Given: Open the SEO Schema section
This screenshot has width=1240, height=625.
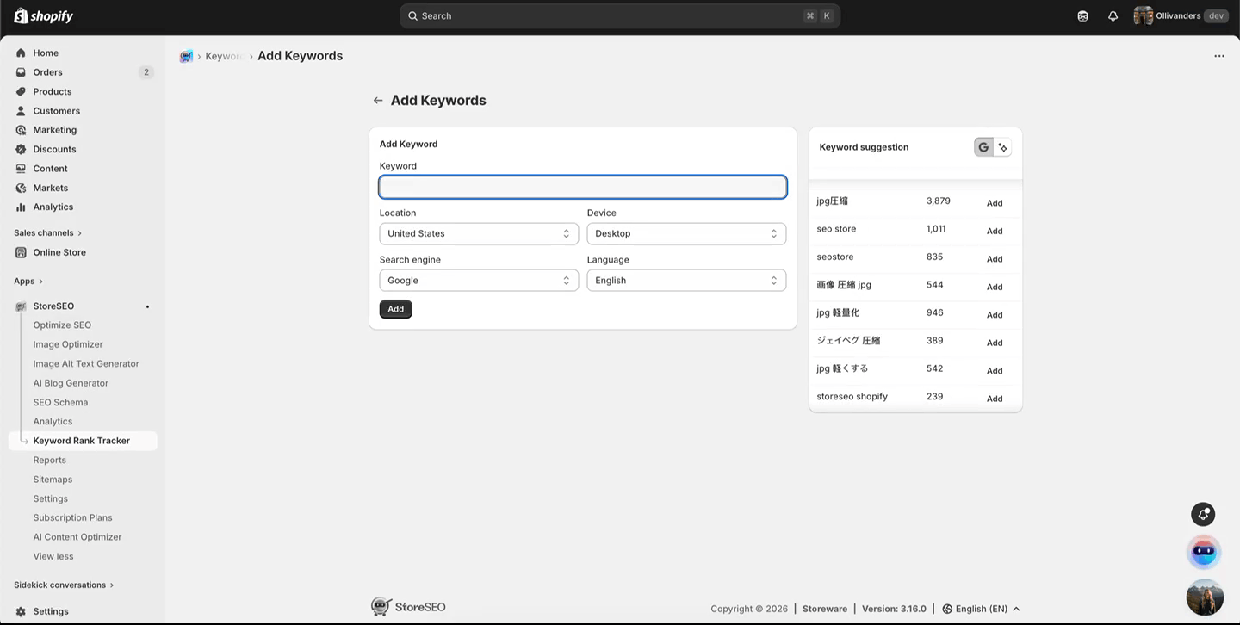Looking at the screenshot, I should [x=60, y=401].
